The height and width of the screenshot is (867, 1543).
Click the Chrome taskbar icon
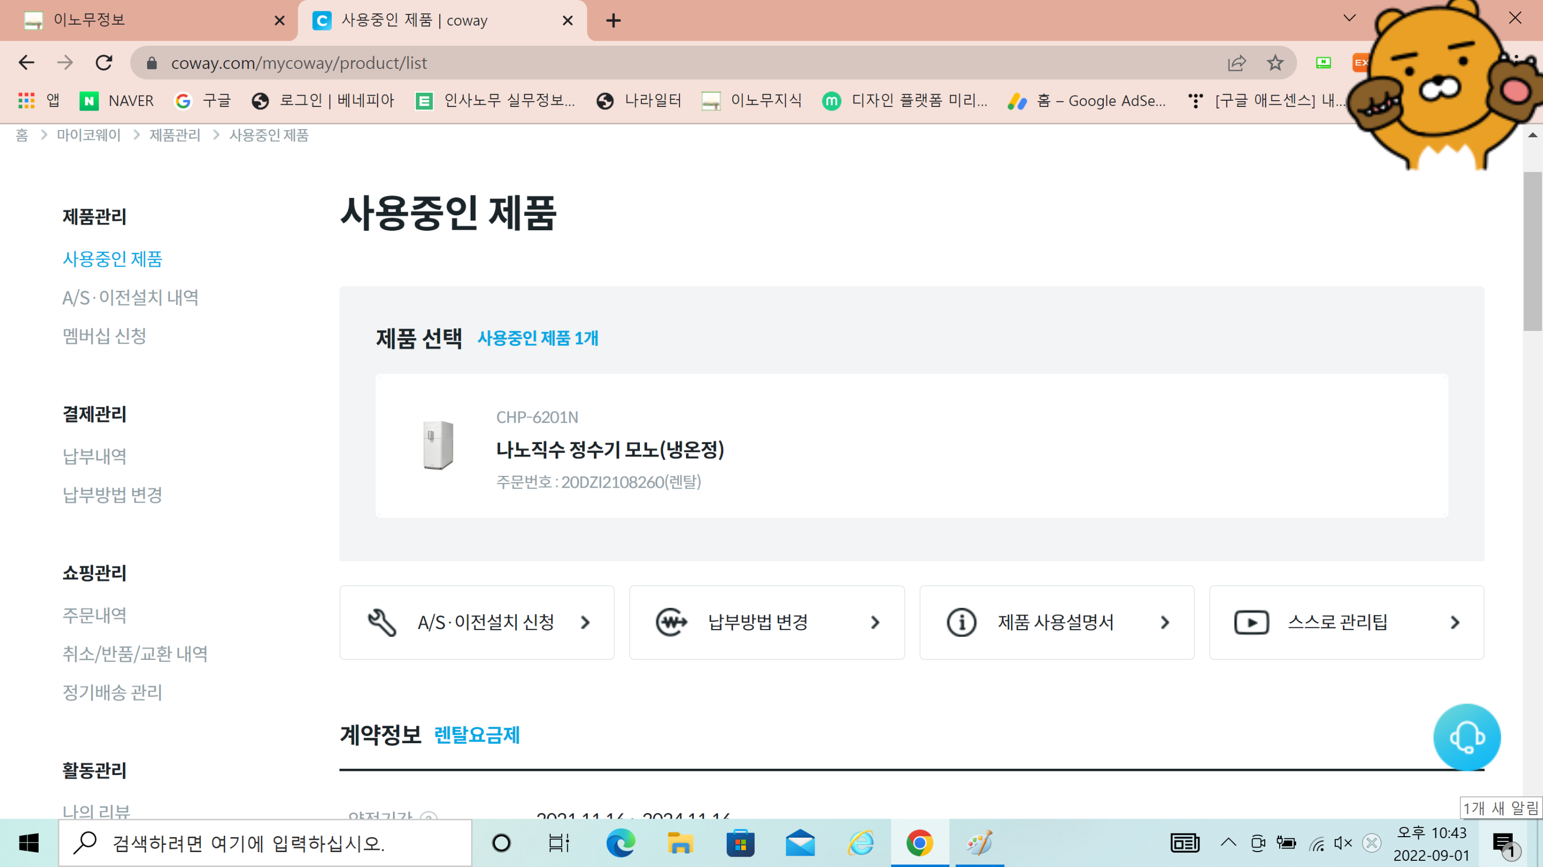pos(920,844)
